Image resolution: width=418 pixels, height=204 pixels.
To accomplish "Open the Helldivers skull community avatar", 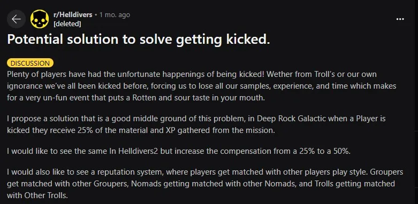I will 40,19.
